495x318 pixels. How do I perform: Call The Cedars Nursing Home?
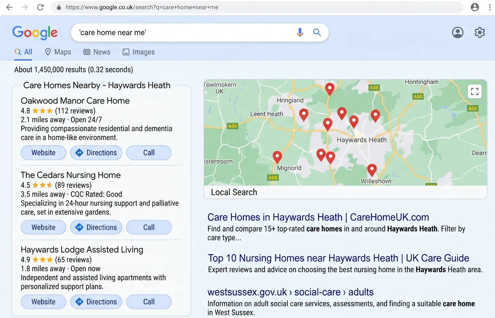pos(149,227)
